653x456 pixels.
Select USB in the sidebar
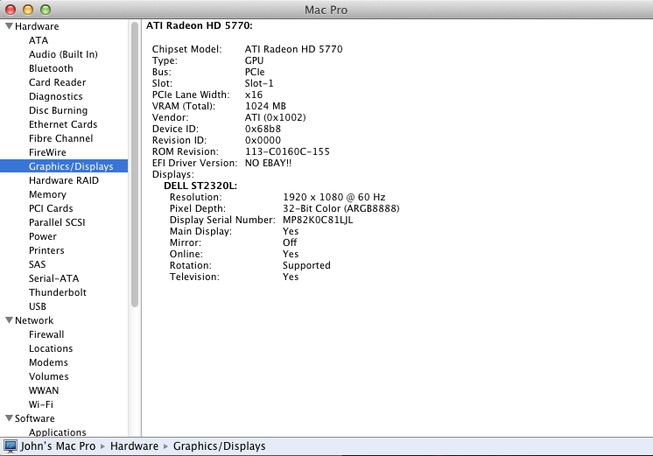[x=38, y=306]
